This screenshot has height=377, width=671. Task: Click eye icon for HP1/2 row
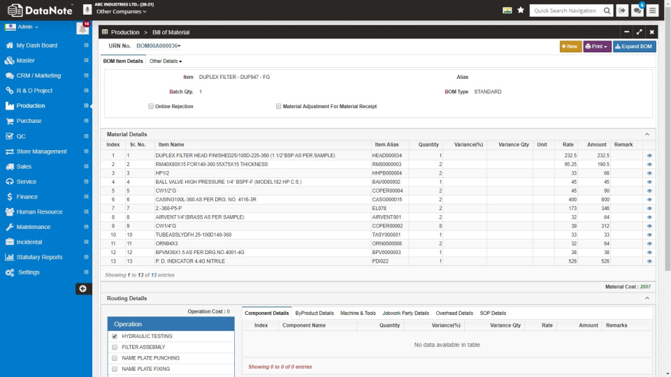tap(649, 173)
